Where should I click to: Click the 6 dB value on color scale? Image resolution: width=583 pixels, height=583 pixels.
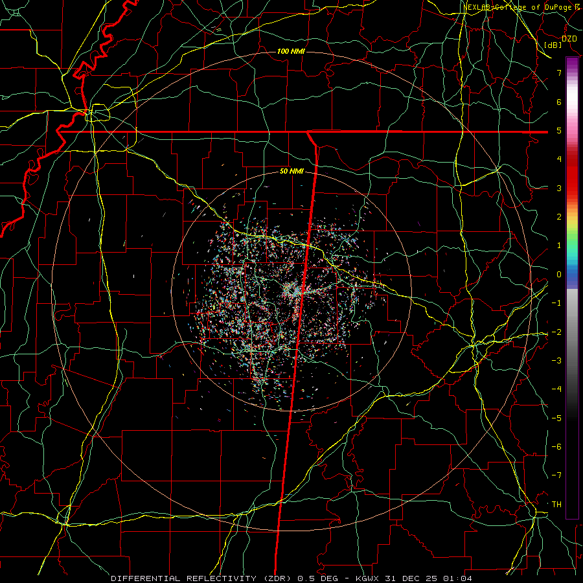tap(559, 102)
